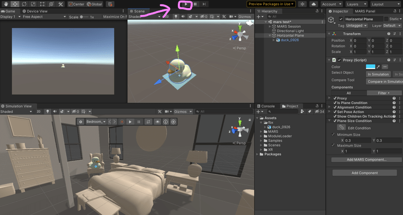The width and height of the screenshot is (403, 215).
Task: Toggle 2D mode in Simulation View
Action: tap(39, 111)
